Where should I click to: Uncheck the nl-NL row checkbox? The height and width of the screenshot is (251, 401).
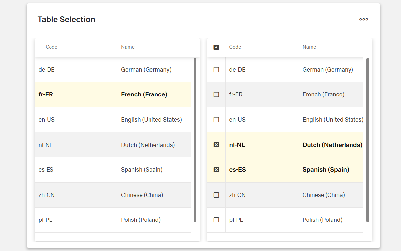[216, 145]
